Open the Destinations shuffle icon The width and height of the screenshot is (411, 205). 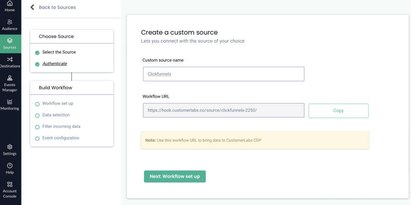click(x=10, y=59)
